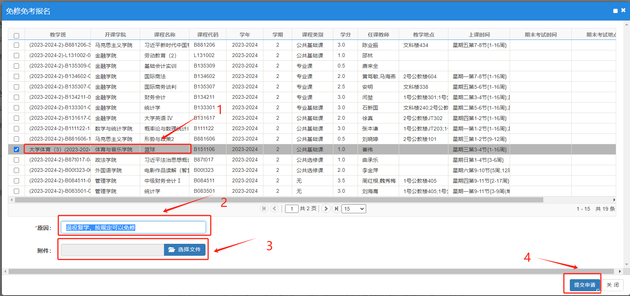Focus the 原因 reason text field
Image resolution: width=630 pixels, height=296 pixels.
(133, 227)
